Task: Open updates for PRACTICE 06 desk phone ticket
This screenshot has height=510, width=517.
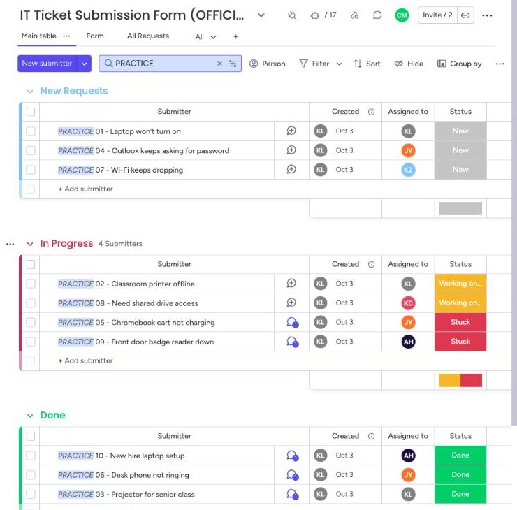Action: click(293, 475)
